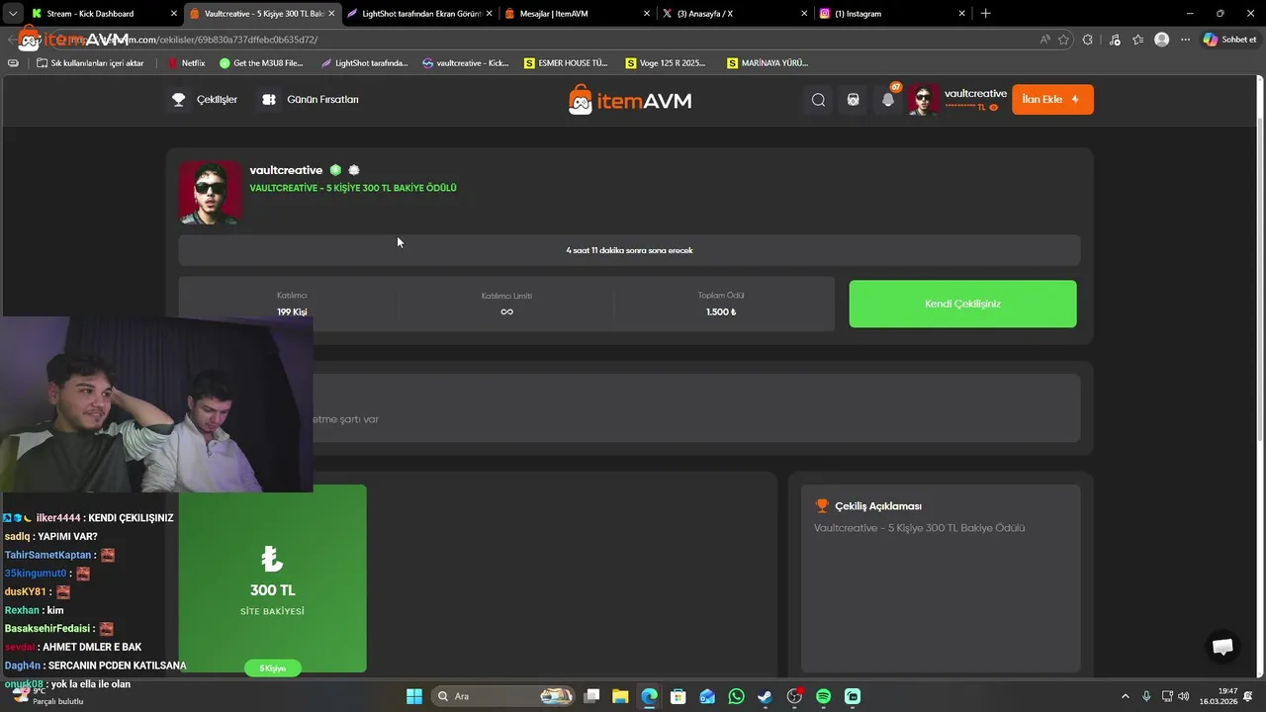Click the taskbar Ara search box
The image size is (1266, 712).
coord(504,696)
